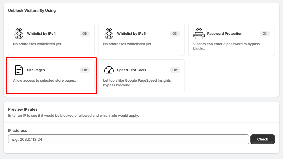Screen dimensions: 283x159
Task: Click the Google PageSpeed Insights description text
Action: click(137, 83)
